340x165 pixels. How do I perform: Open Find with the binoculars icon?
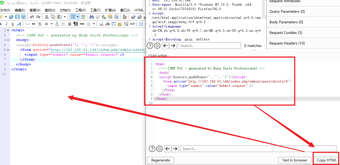click(x=92, y=17)
